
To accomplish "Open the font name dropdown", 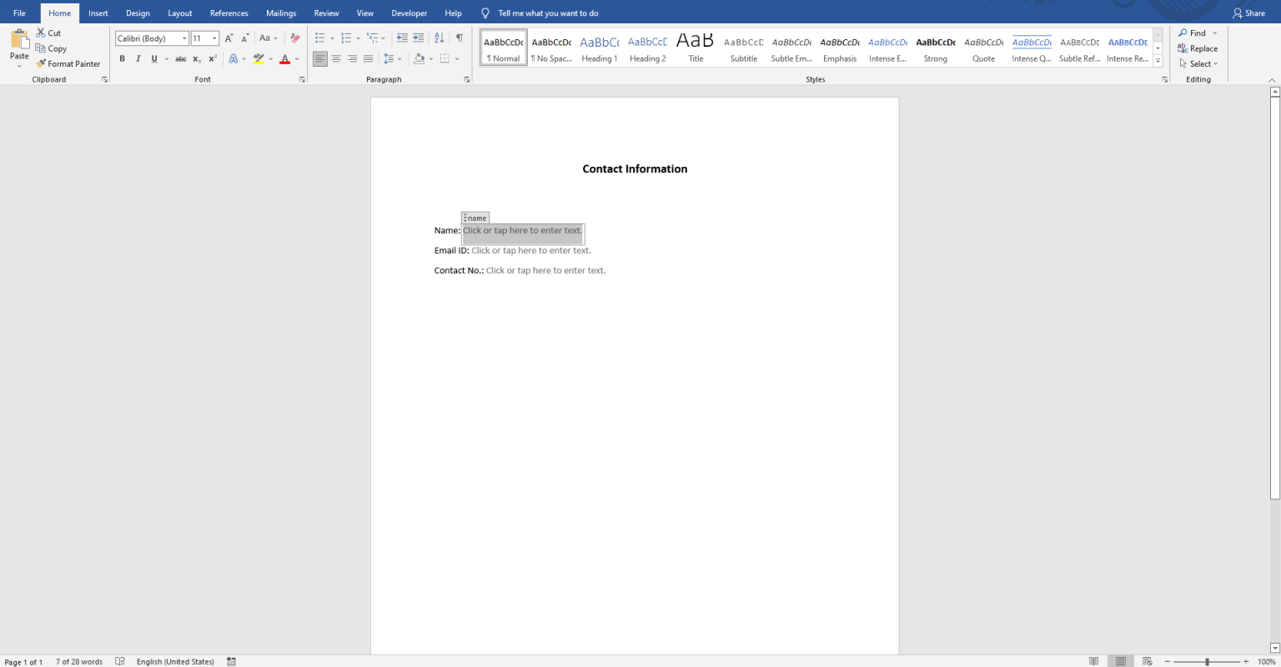I will click(x=184, y=38).
